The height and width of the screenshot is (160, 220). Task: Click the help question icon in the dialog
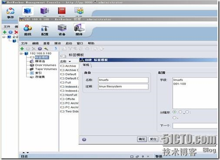(84, 140)
